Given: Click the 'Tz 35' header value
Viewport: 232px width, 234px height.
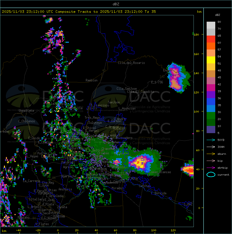Looking at the screenshot, I should 150,12.
